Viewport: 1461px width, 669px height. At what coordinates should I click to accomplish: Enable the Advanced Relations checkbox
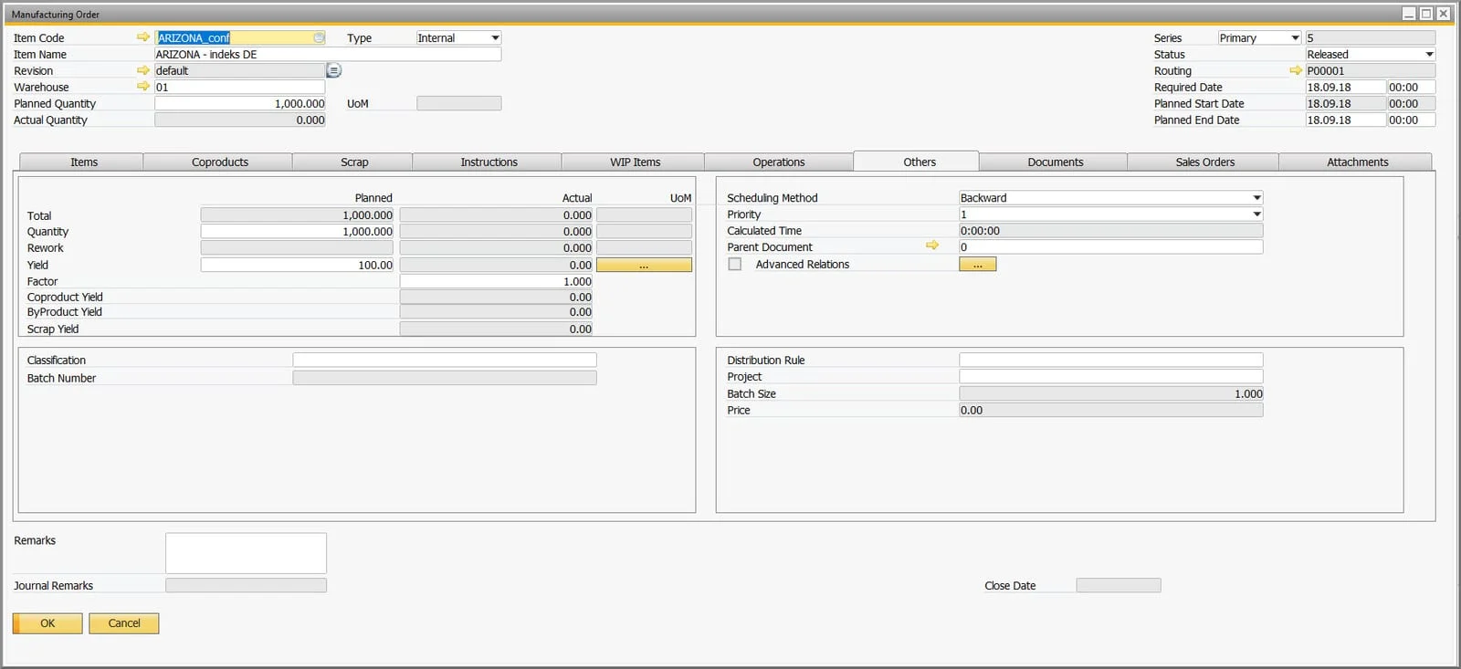click(x=735, y=264)
